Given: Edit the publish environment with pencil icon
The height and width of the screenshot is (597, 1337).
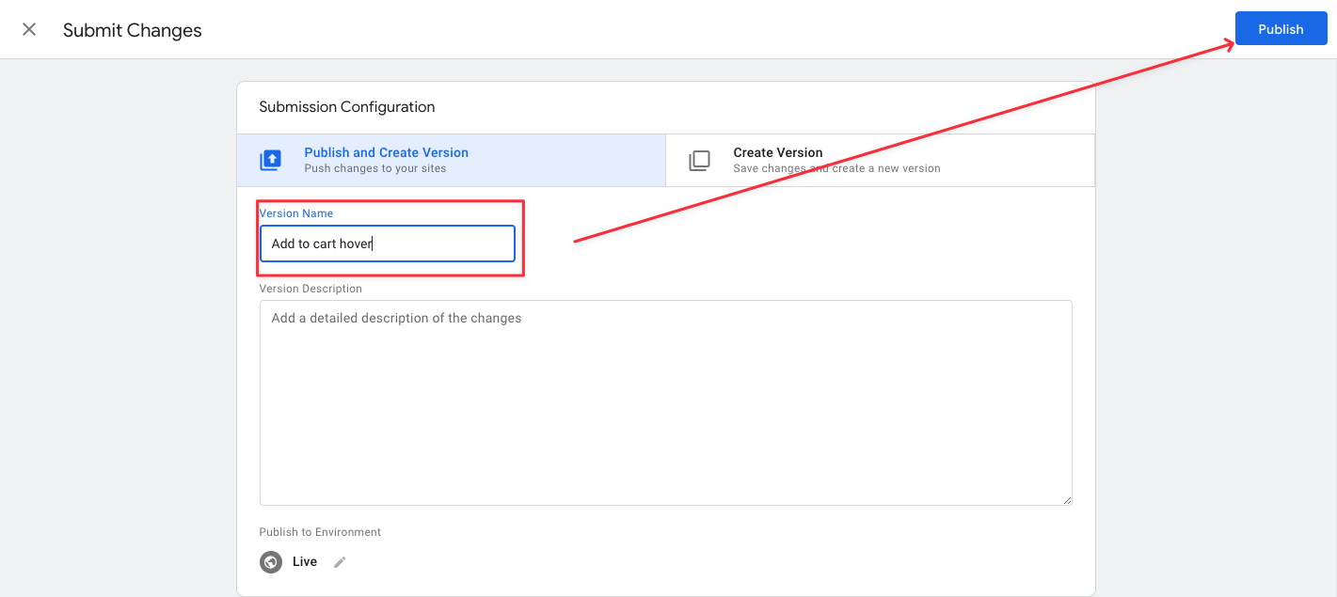Looking at the screenshot, I should tap(340, 562).
